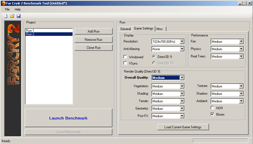Open the Shading quality dropdown
Viewport: 253px width, 144px height.
coord(168,94)
